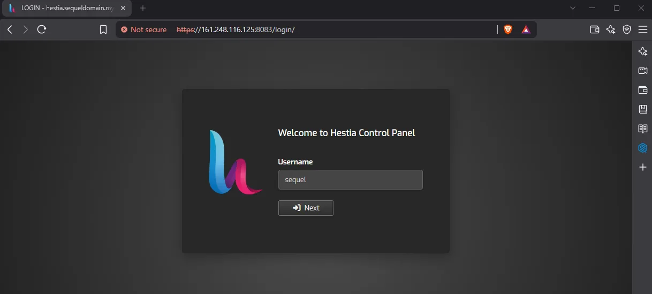Open Brave Shields lion icon
This screenshot has height=294, width=652.
click(508, 29)
